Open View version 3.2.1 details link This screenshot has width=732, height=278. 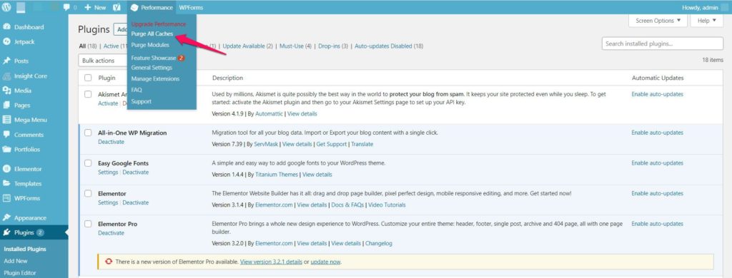pyautogui.click(x=271, y=262)
